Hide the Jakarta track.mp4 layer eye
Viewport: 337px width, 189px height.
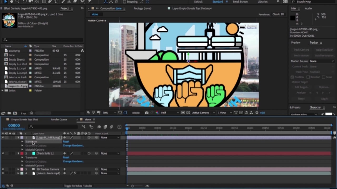pos(3,173)
